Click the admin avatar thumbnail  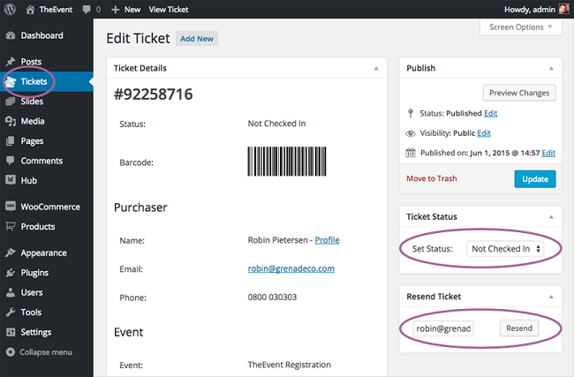click(x=563, y=9)
